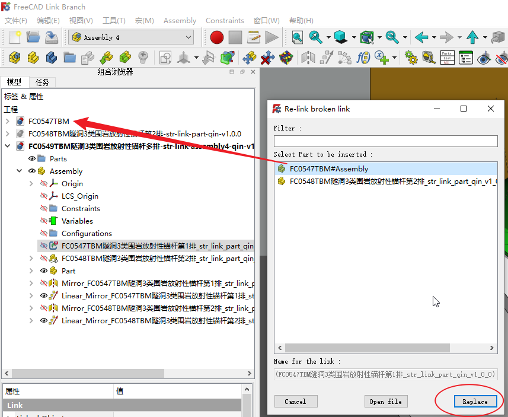Collapse the Assembly tree node

pos(20,171)
